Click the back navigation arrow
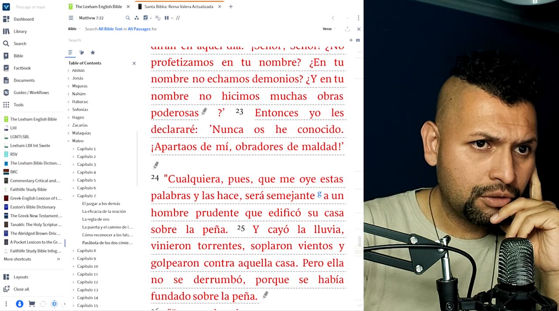Viewport: 559px width, 311px height. (x=333, y=18)
